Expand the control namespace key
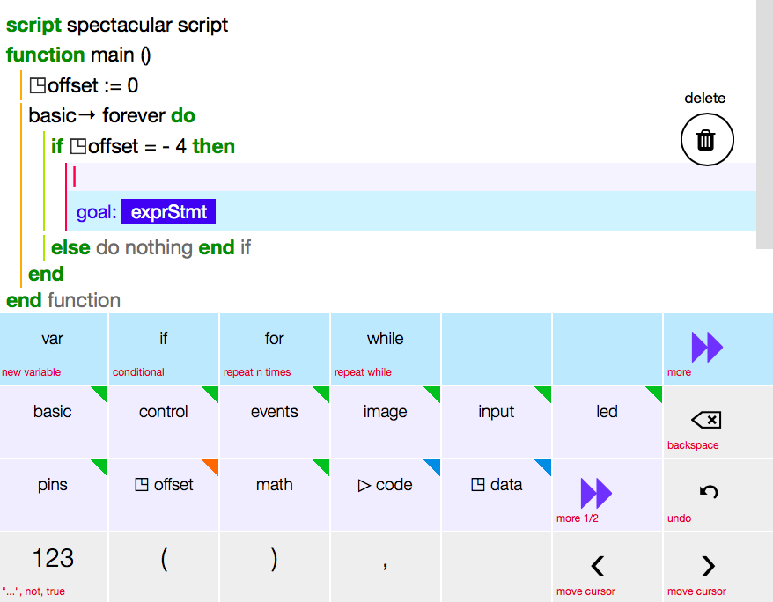 [164, 412]
